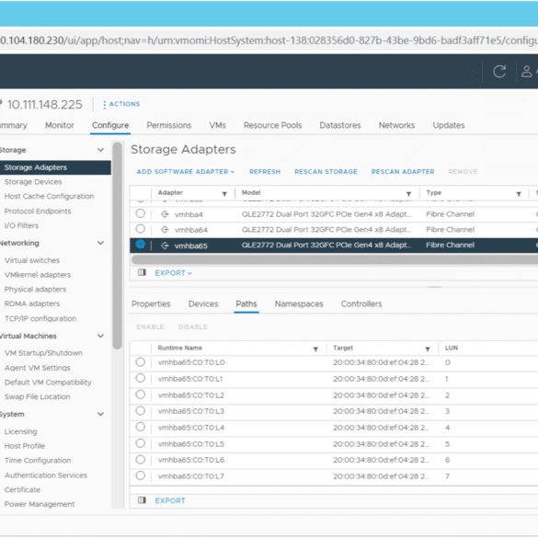Select path vmhba65:C0:T0:L0 radio button
This screenshot has width=538, height=538.
point(141,362)
